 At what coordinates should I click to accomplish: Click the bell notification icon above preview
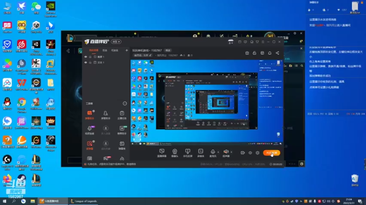click(269, 53)
